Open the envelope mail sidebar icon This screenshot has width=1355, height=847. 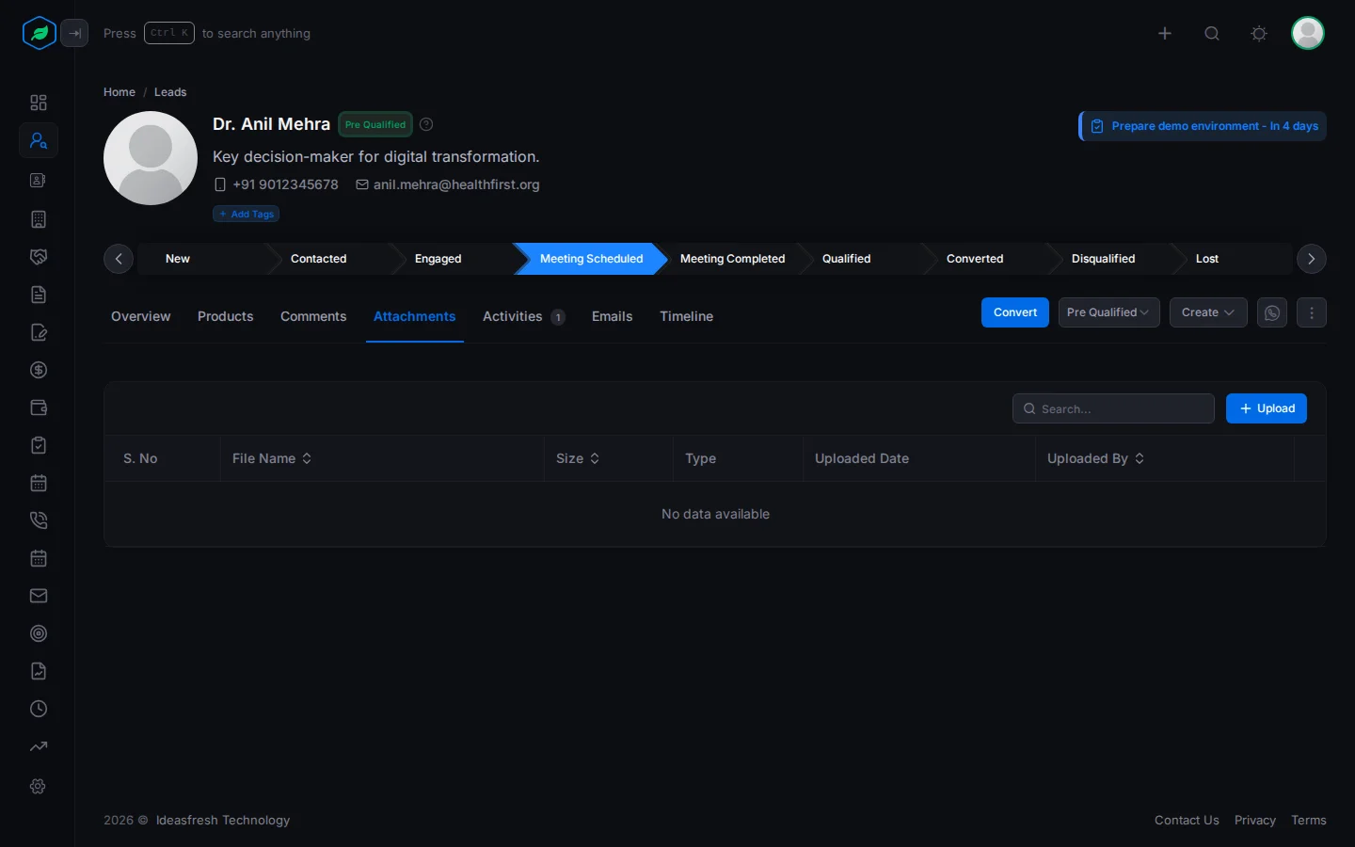coord(39,596)
